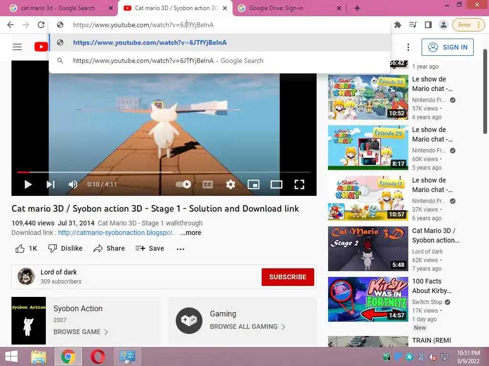489x366 pixels.
Task: Play the Cat Mario 3D video
Action: 28,184
